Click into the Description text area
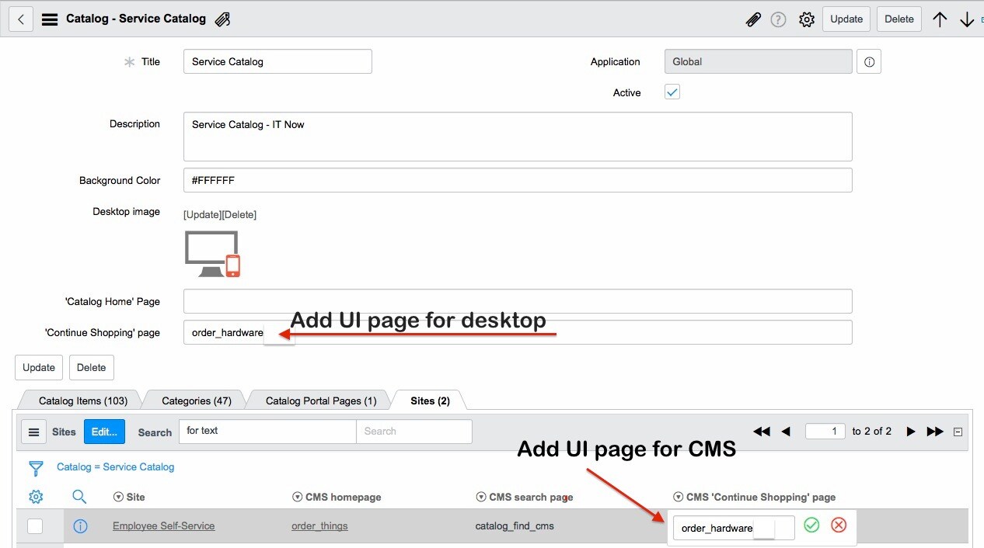Screen dimensions: 984x548 (x=518, y=137)
